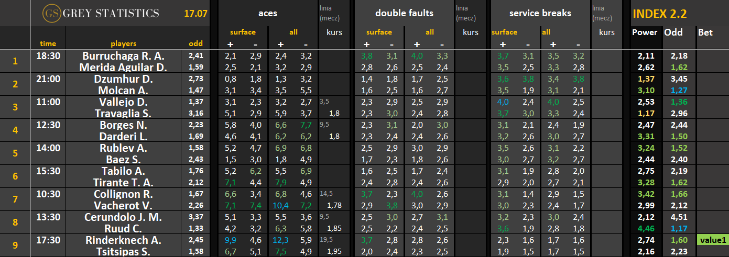The width and height of the screenshot is (729, 257).
Task: Click the 17:30 match time
Action: pos(48,240)
